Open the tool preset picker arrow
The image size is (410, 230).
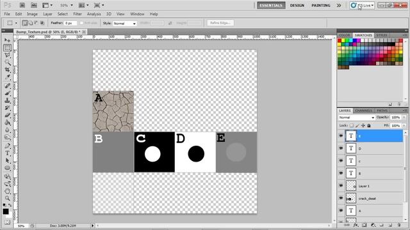click(16, 23)
